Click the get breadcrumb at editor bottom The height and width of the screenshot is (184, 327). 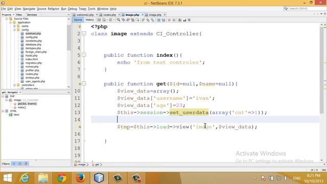pyautogui.click(x=97, y=165)
